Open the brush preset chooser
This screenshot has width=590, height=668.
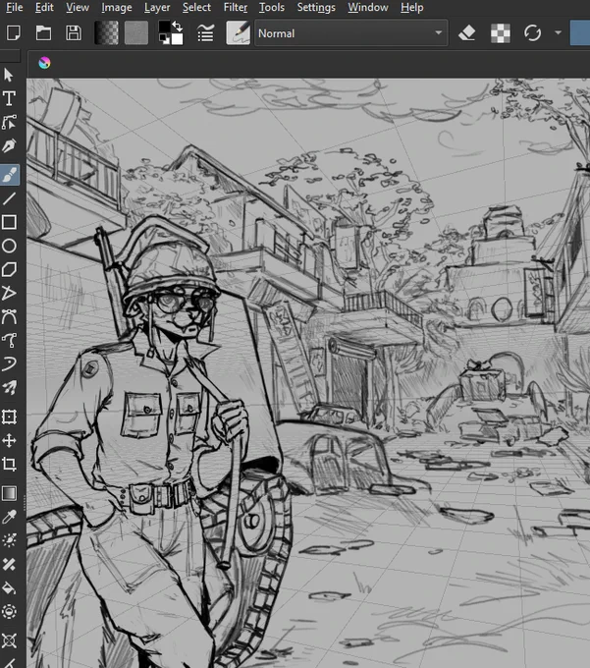click(238, 33)
